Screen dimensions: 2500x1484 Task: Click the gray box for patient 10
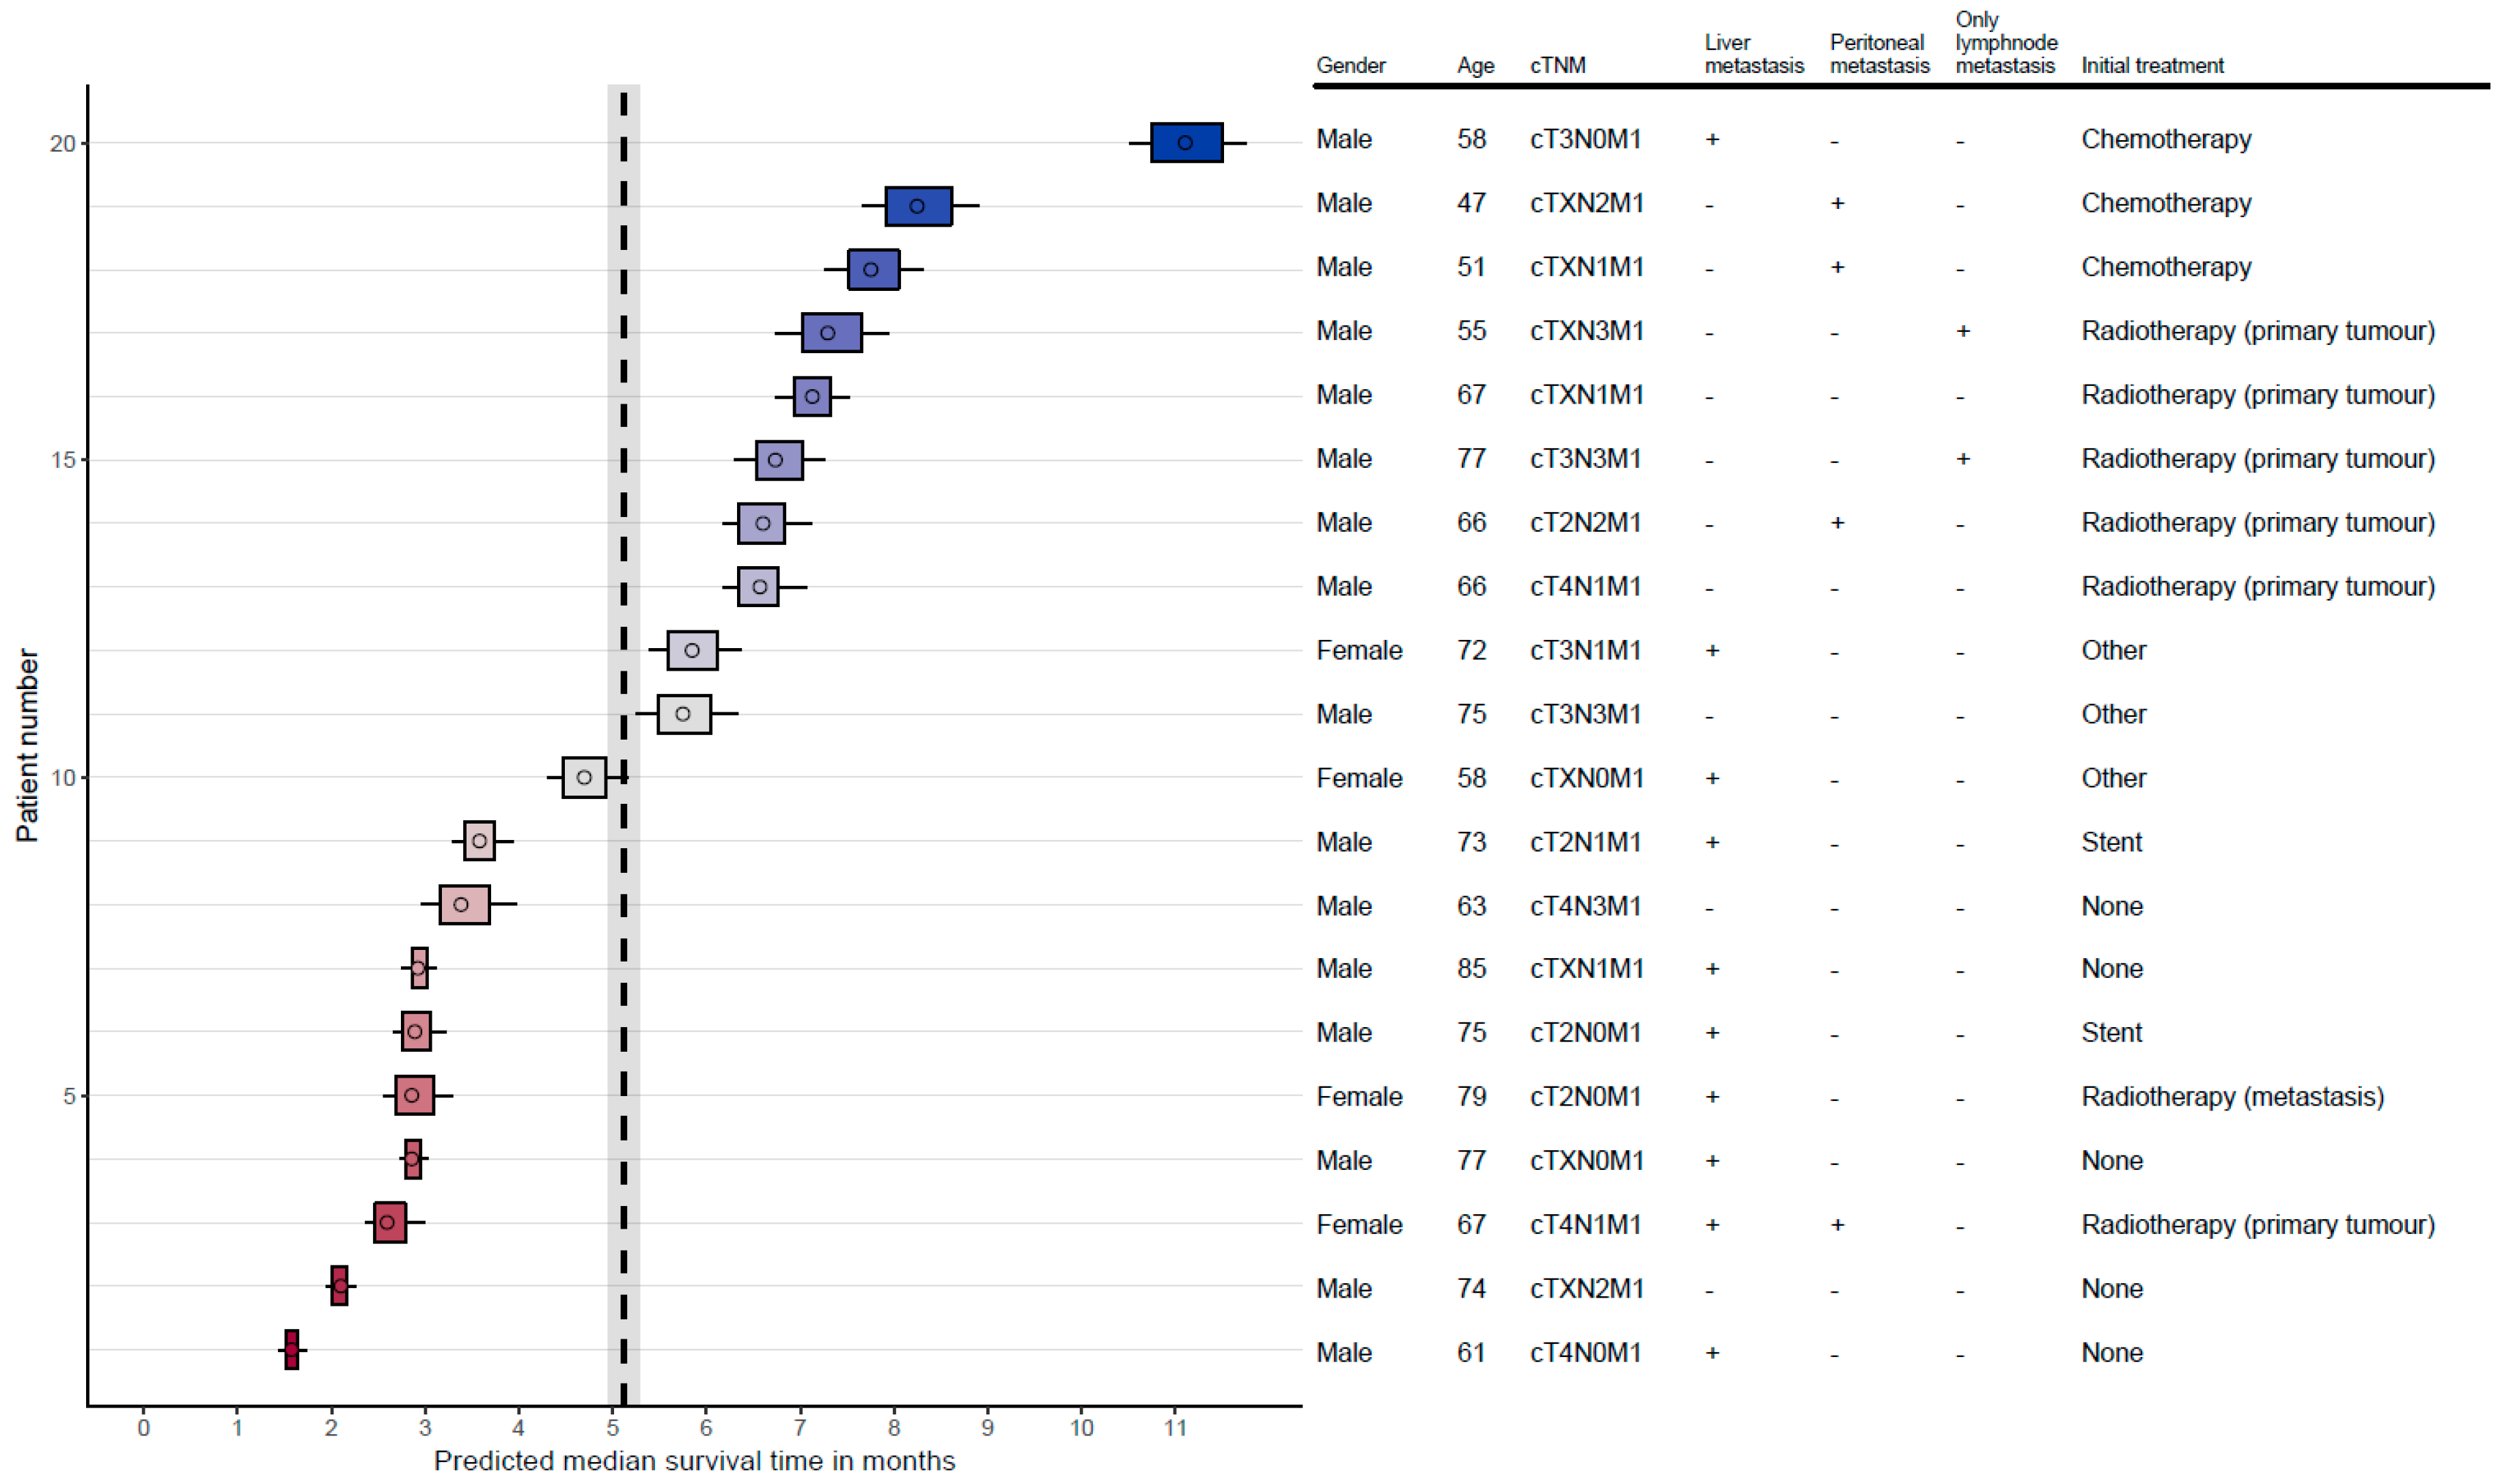coord(584,777)
